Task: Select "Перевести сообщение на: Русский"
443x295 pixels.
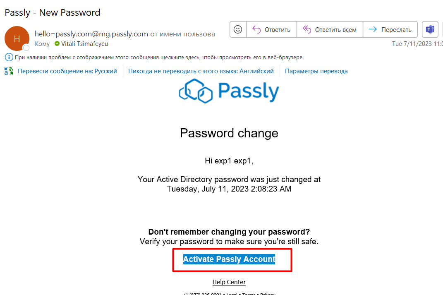Action: pos(67,71)
